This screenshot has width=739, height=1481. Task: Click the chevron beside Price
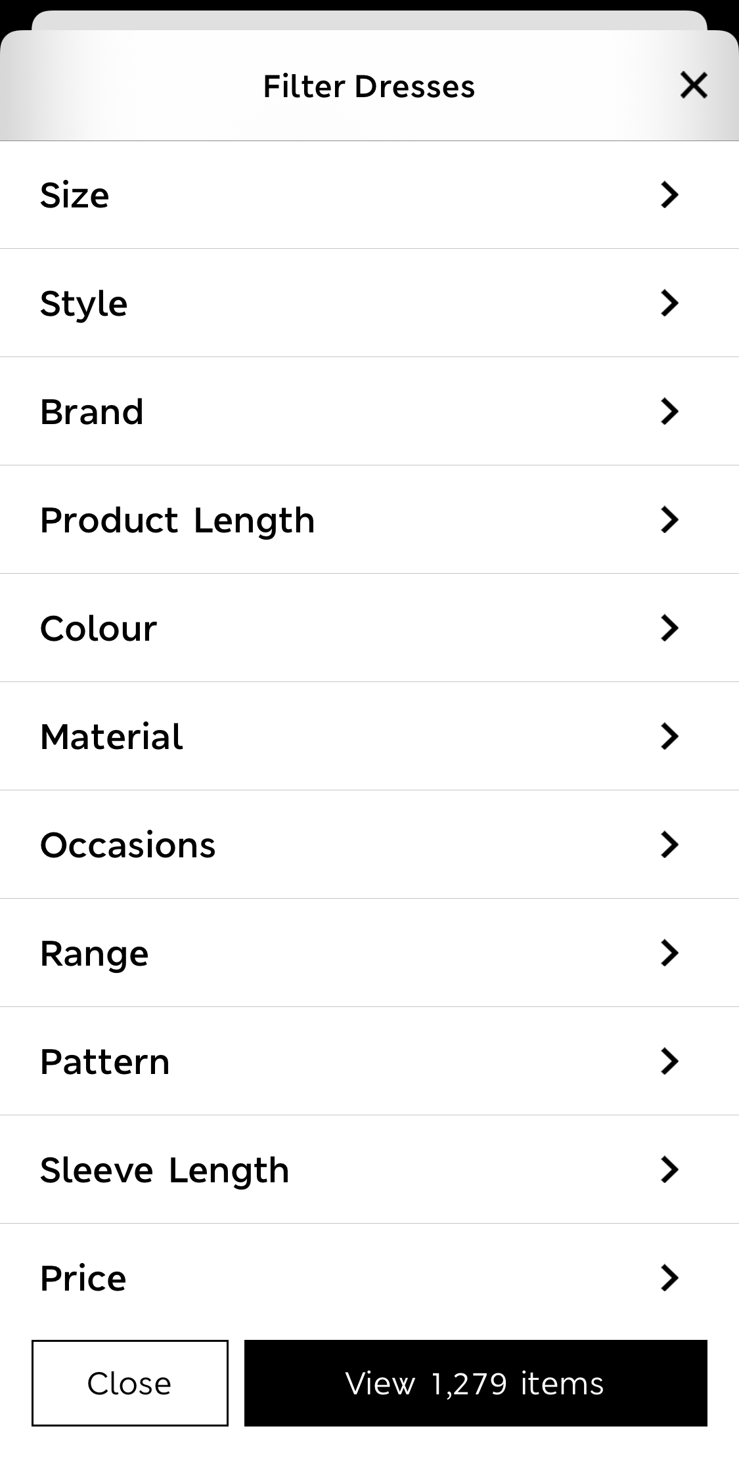(669, 1277)
